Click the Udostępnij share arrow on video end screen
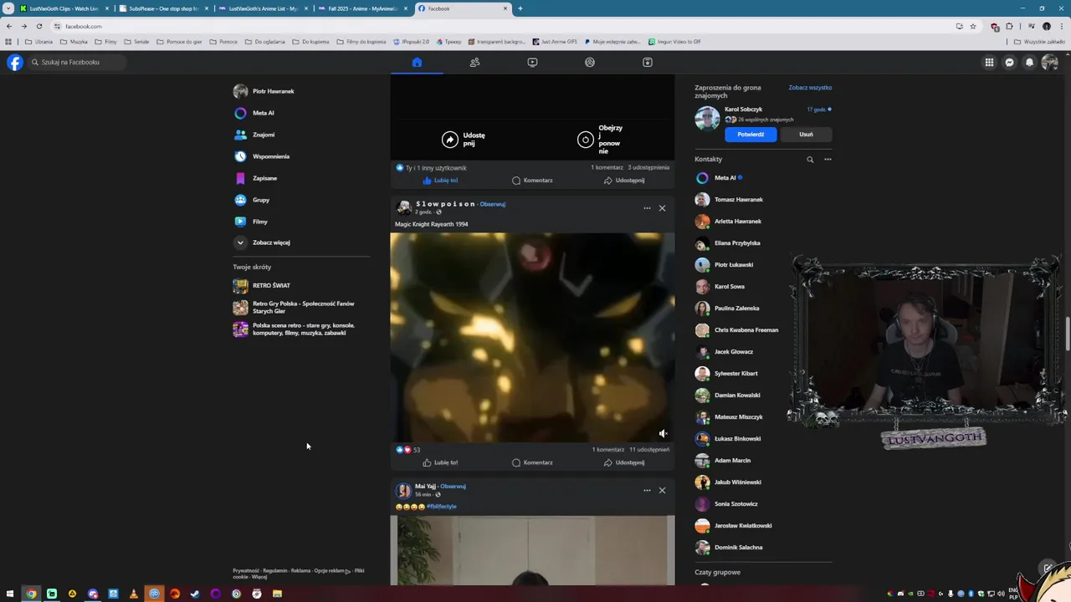1071x602 pixels. pos(450,140)
